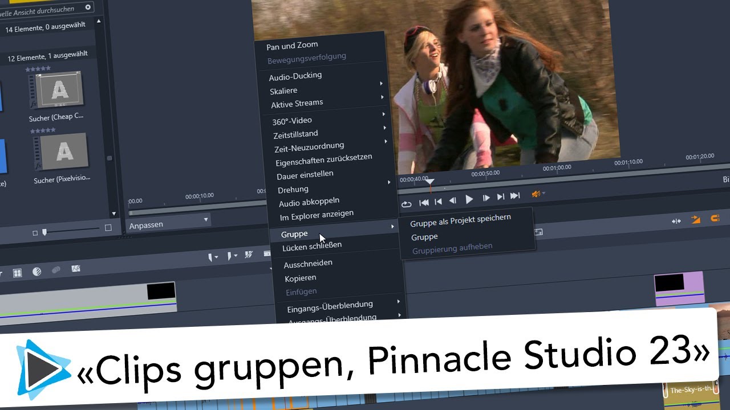This screenshot has height=410, width=730.
Task: Go to previous clip marker button
Action: pos(438,202)
